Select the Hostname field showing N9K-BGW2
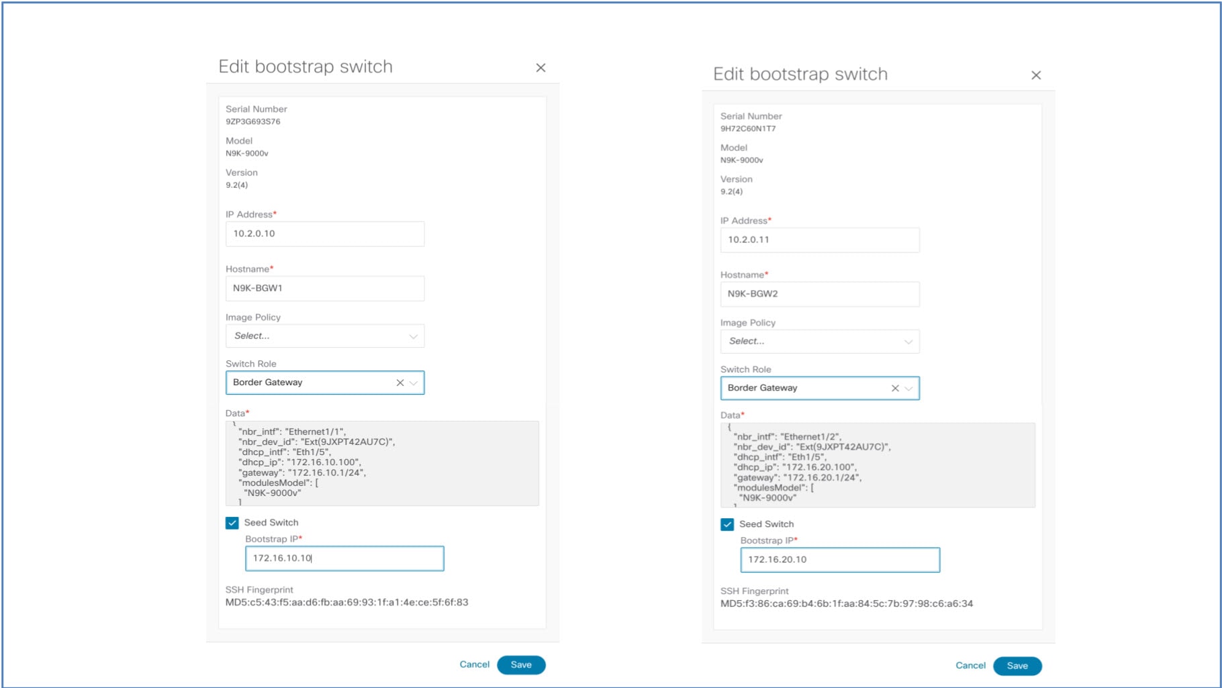This screenshot has height=688, width=1222. 820,294
